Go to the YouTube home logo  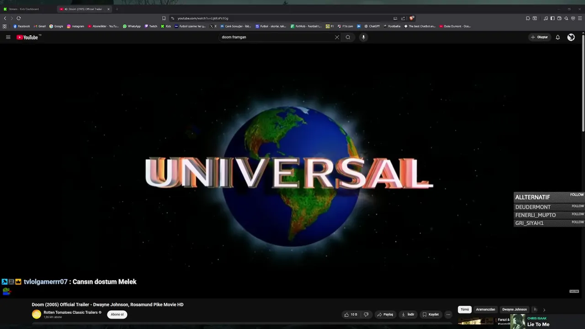click(x=27, y=37)
